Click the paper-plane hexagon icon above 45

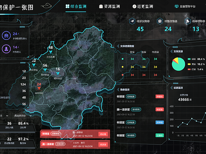click(x=132, y=21)
